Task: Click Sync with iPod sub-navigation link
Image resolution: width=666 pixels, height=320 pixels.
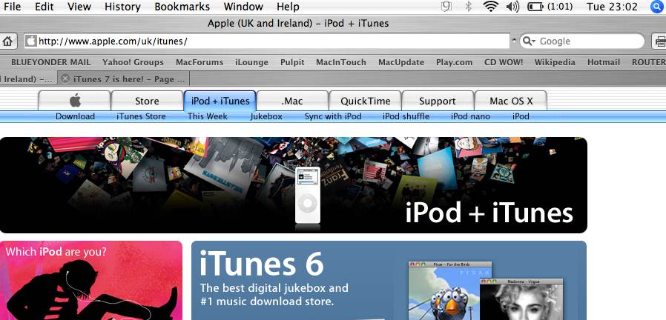Action: (x=333, y=116)
